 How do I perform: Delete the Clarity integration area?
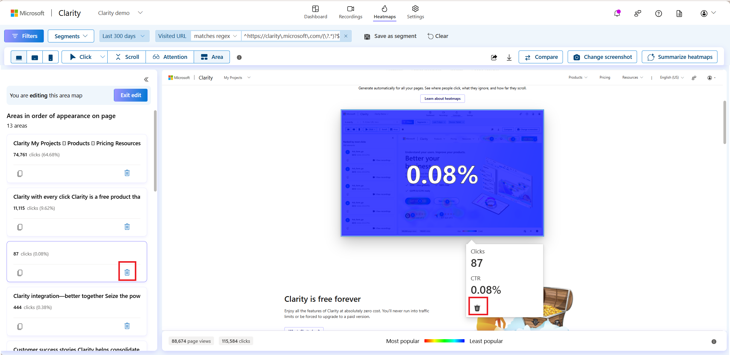tap(127, 326)
